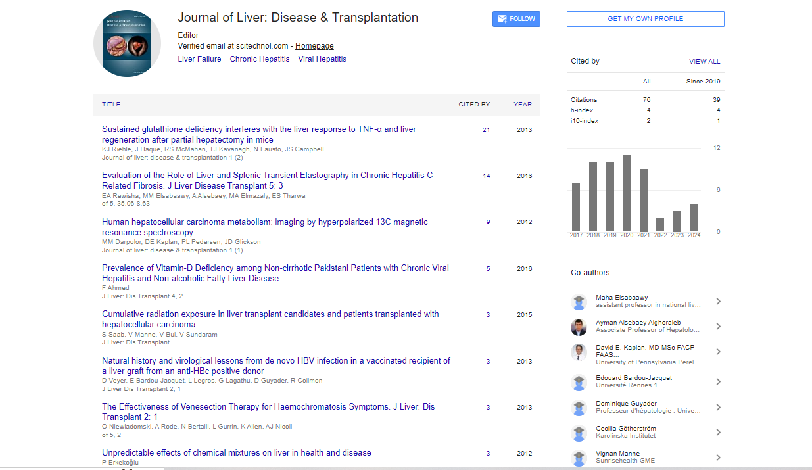Open the Get My Own Profile button

point(645,19)
